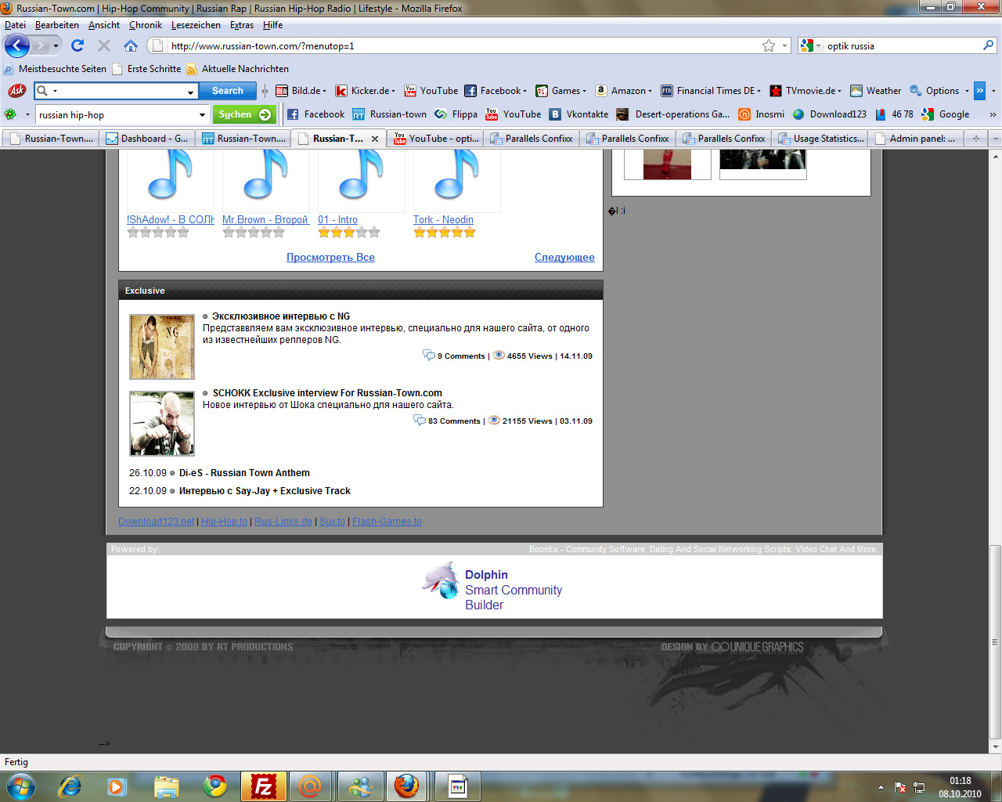Reload the current page
This screenshot has width=1002, height=802.
coord(77,45)
